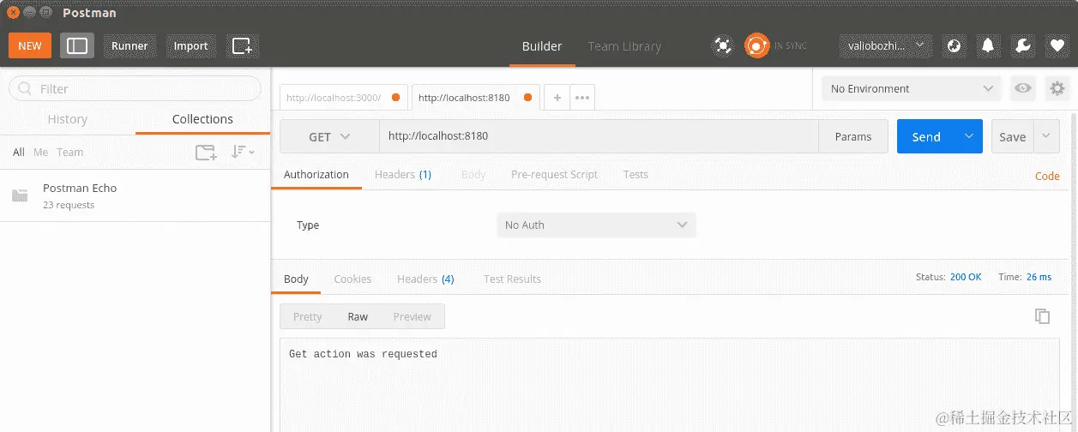This screenshot has height=432, width=1078.
Task: Open the Send button dropdown arrow
Action: click(x=969, y=136)
